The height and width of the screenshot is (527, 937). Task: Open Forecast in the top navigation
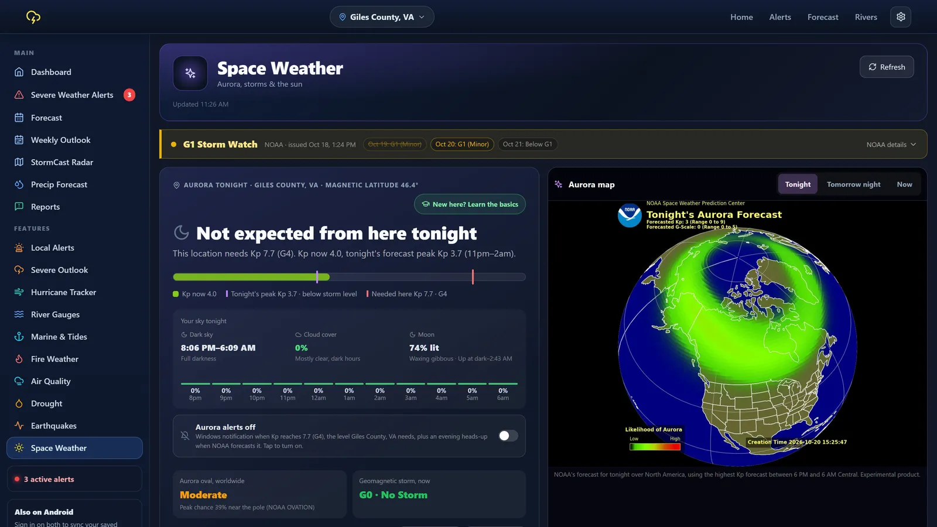point(823,17)
